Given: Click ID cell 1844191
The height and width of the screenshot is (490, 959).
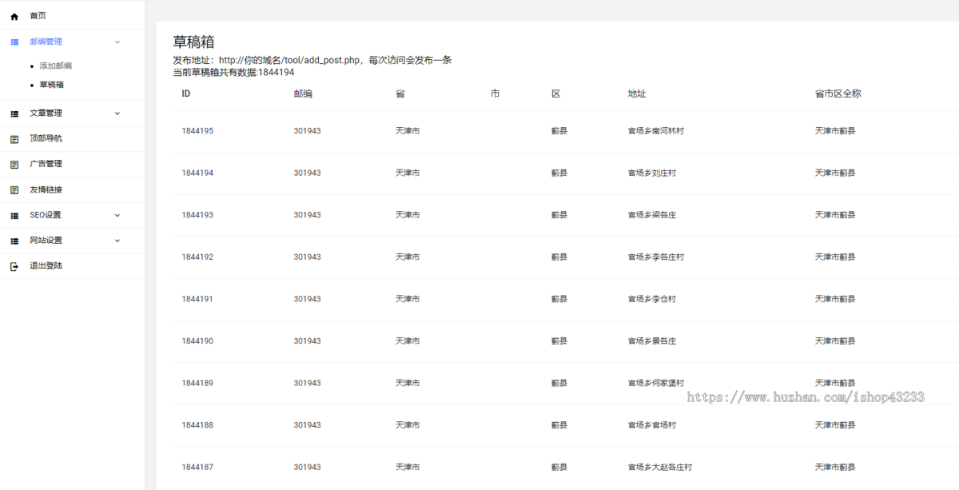Looking at the screenshot, I should (x=197, y=299).
